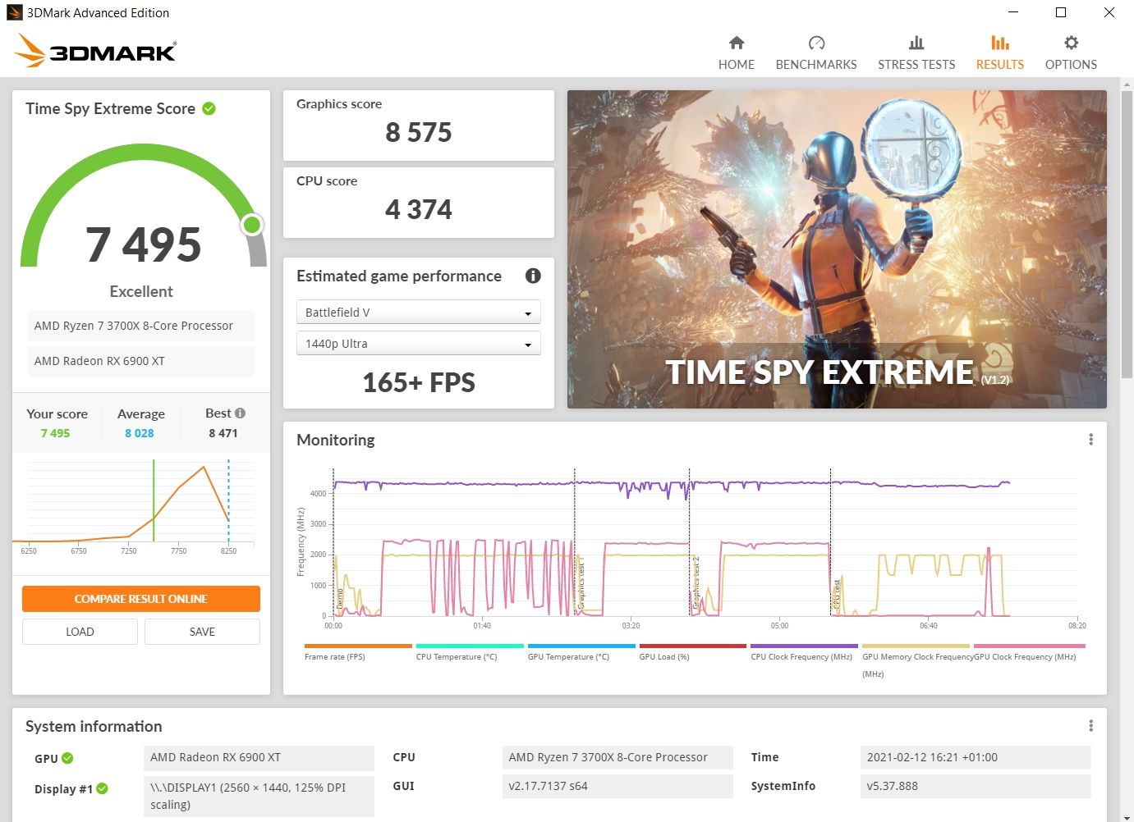Click Compare Result Online button
1134x822 pixels.
click(141, 599)
